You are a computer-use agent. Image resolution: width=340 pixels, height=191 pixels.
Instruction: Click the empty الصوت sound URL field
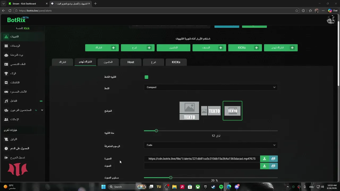(202, 166)
